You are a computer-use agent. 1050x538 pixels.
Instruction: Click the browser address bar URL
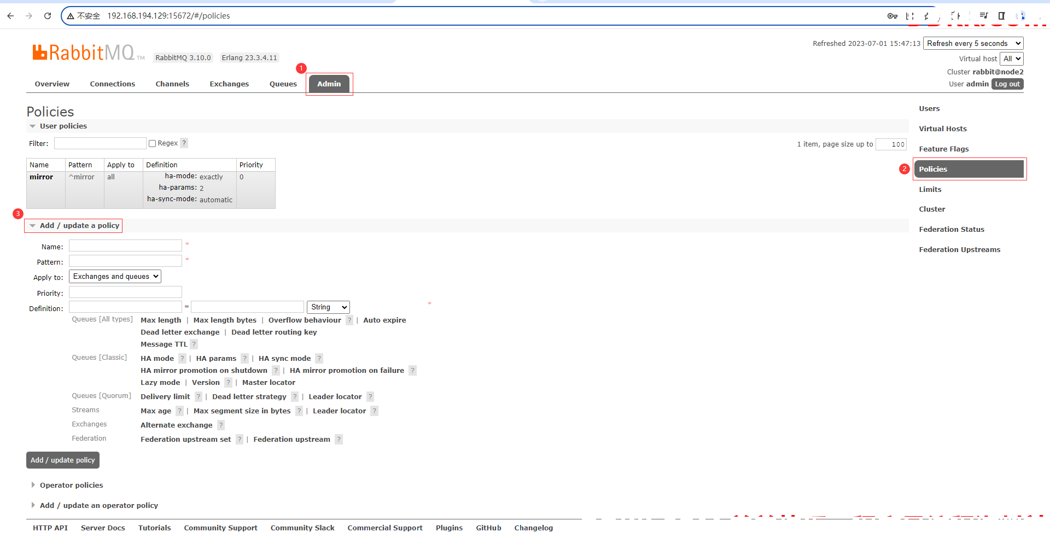(x=168, y=16)
